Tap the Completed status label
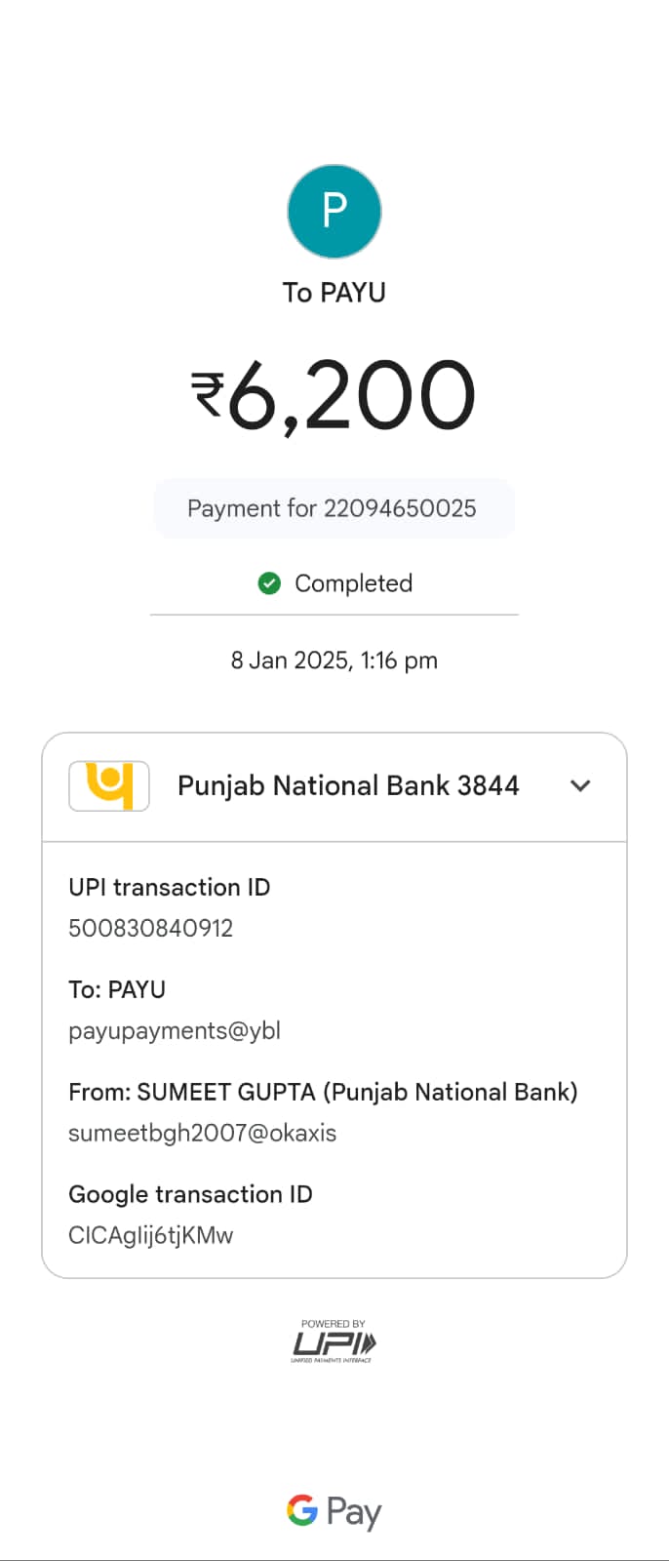The width and height of the screenshot is (669, 1561). 353,583
